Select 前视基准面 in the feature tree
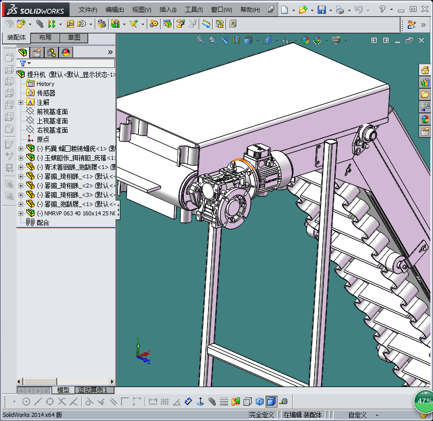This screenshot has width=433, height=421. [x=52, y=112]
